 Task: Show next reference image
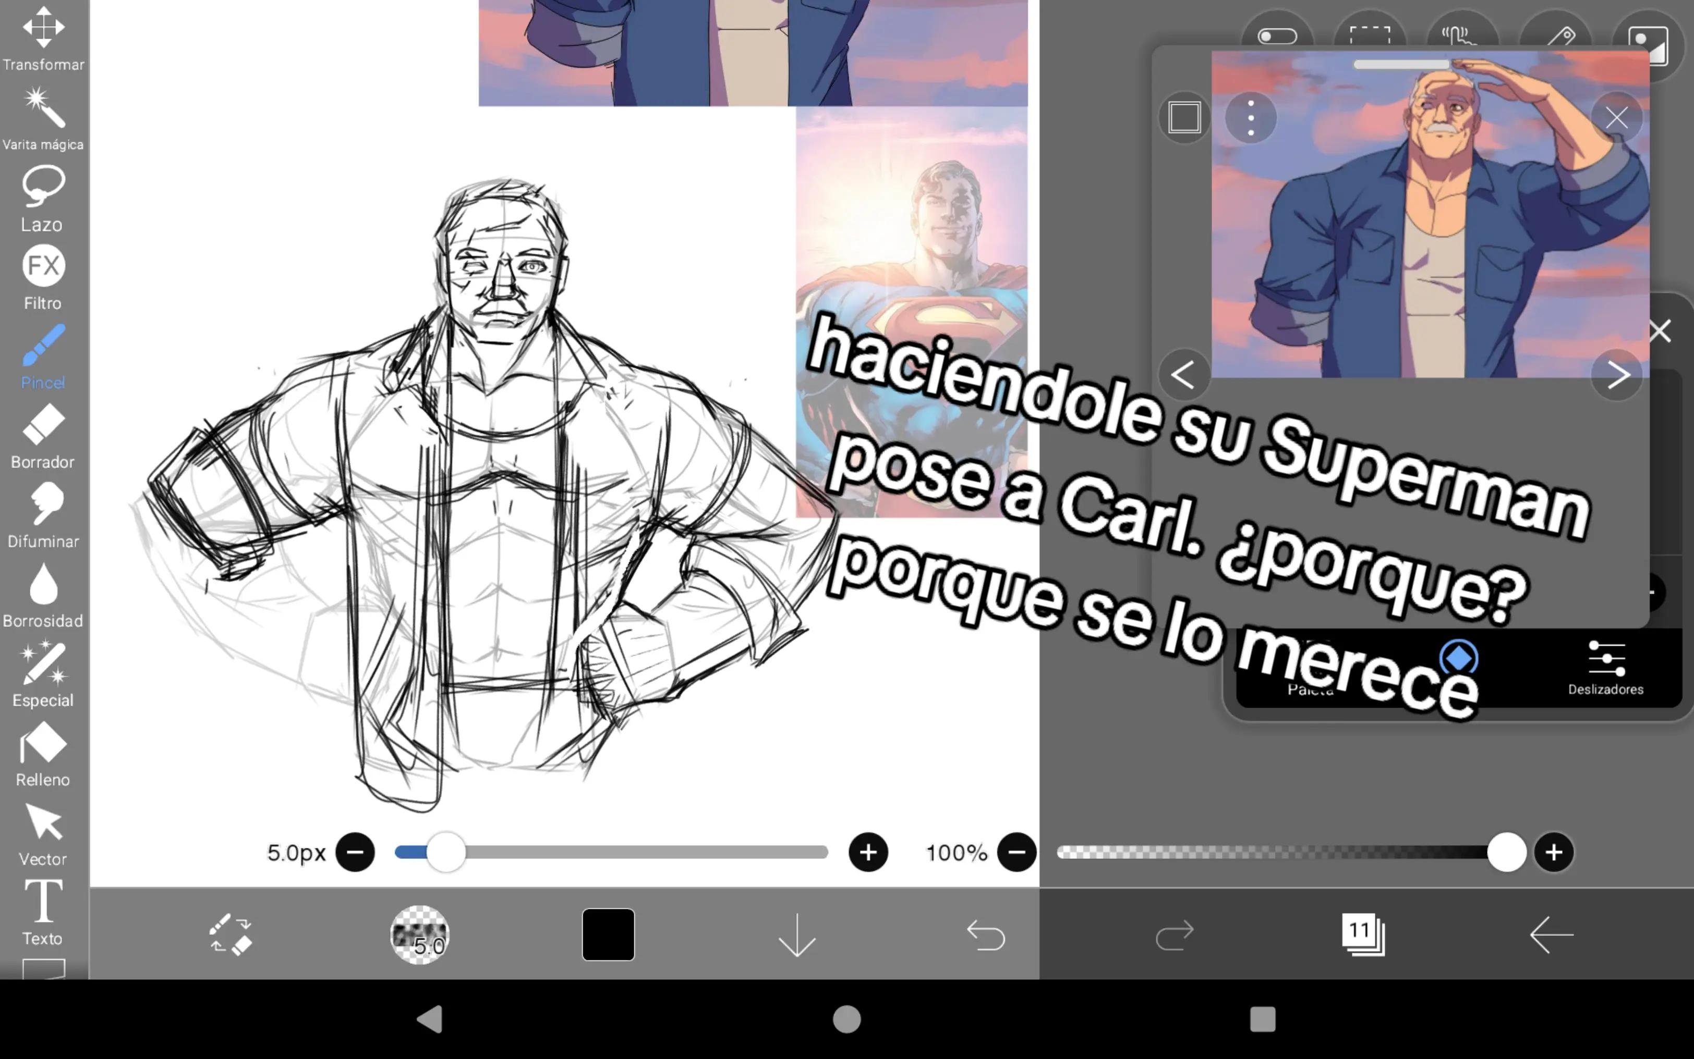pos(1617,375)
